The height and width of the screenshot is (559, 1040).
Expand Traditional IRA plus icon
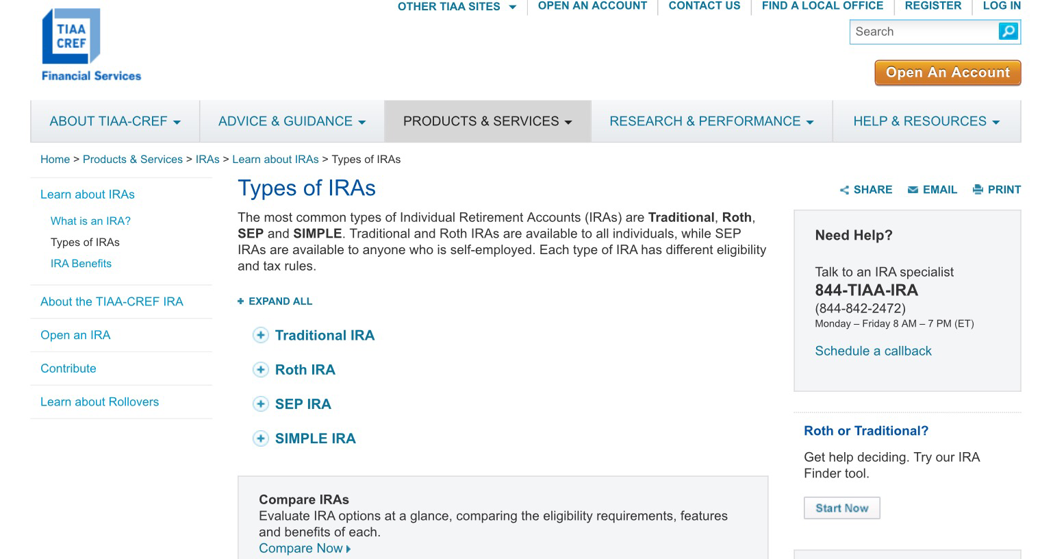261,336
